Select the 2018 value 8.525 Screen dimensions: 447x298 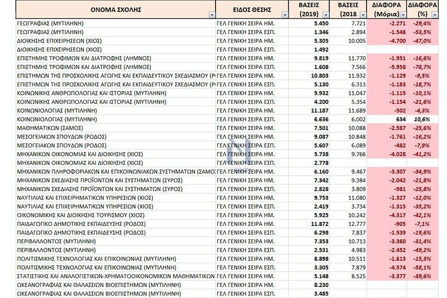click(348, 276)
